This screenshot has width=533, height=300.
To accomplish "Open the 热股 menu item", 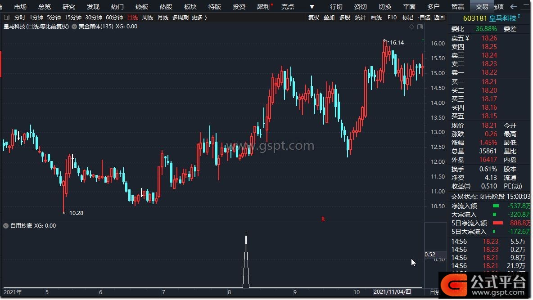I will pos(166,6).
